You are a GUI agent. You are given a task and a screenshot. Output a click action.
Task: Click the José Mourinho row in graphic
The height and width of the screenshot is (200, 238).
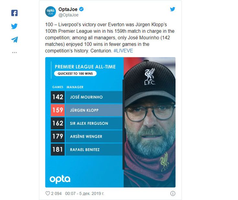point(86,97)
